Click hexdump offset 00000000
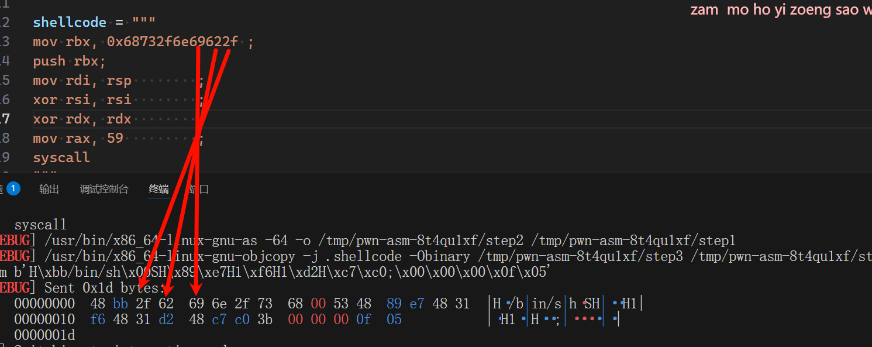 coord(44,304)
